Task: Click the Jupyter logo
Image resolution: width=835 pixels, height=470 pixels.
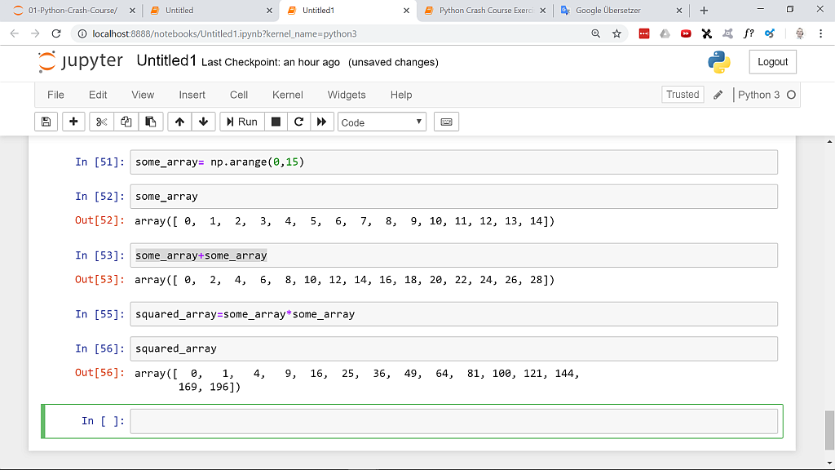Action: (81, 62)
